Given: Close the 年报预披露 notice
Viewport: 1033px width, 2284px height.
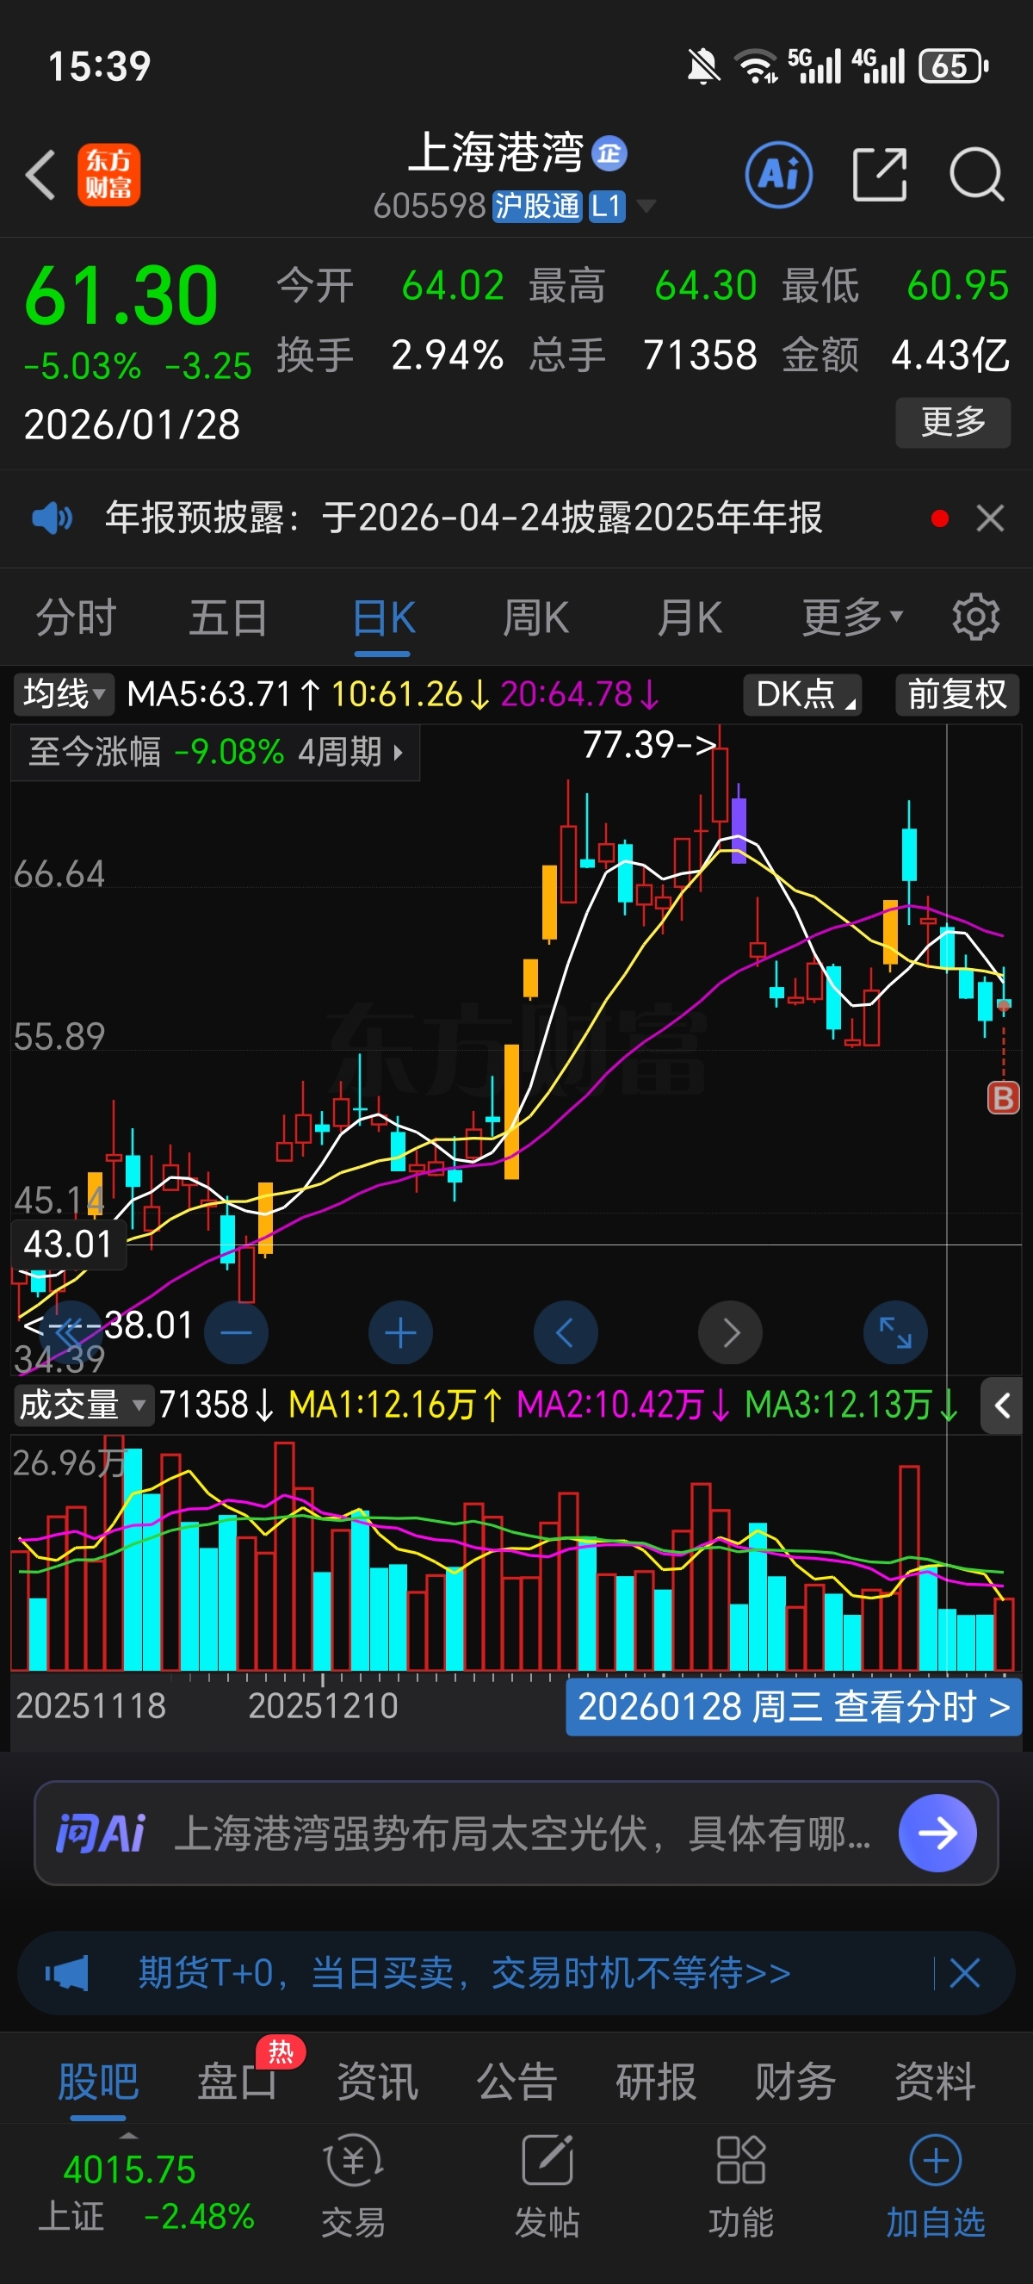Looking at the screenshot, I should point(990,518).
